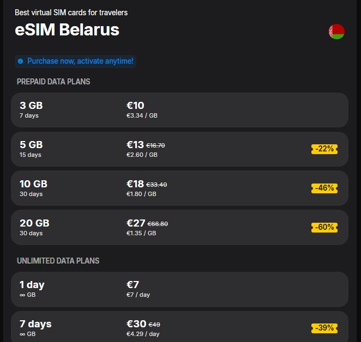Choose the 7 days unlimited plan
This screenshot has height=342, width=361.
179,328
